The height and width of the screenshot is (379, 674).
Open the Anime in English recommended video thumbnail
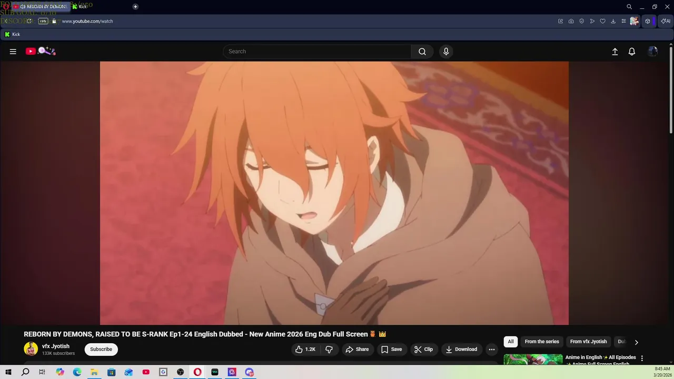(x=533, y=360)
